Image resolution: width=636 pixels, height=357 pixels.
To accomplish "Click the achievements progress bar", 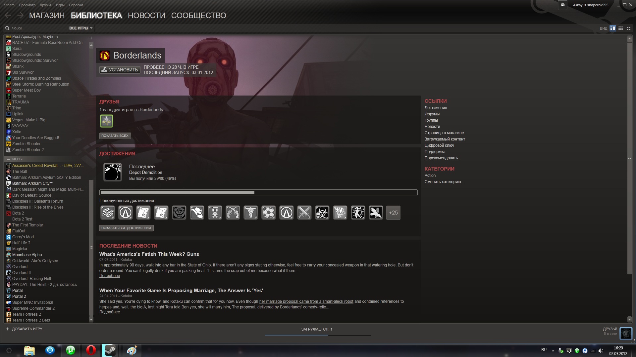I will click(x=258, y=192).
